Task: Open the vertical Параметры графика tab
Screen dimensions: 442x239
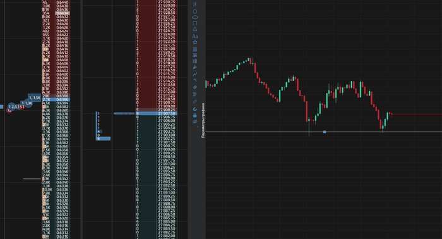Action: 203,121
